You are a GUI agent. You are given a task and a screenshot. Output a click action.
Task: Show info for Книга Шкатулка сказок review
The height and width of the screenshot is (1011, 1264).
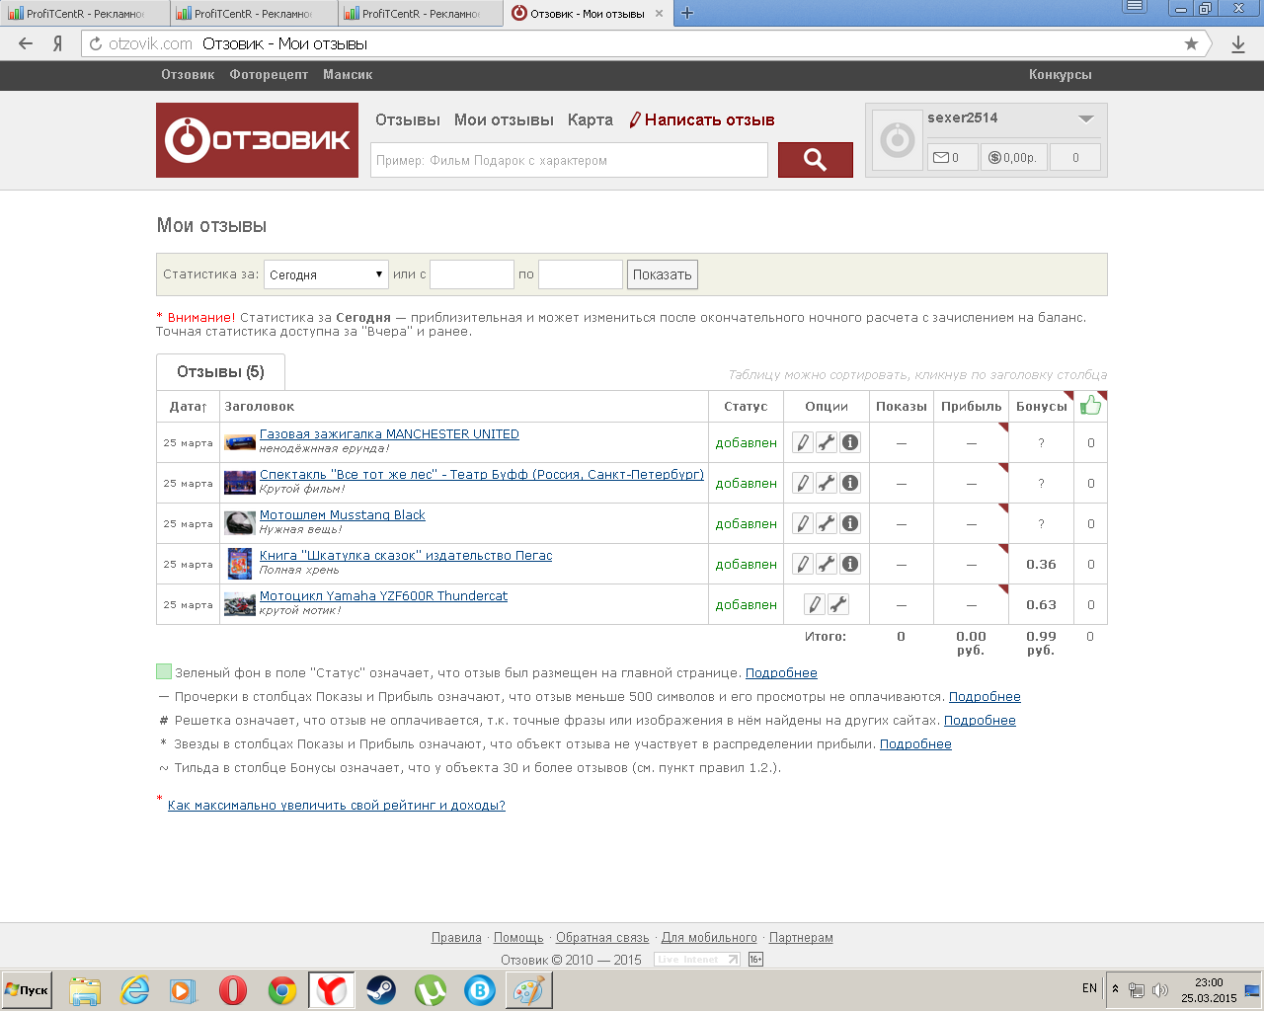coord(850,564)
